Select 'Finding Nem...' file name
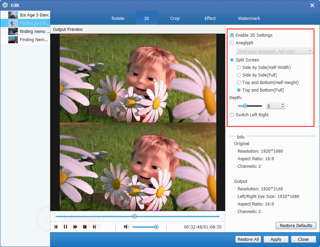 pos(34,39)
